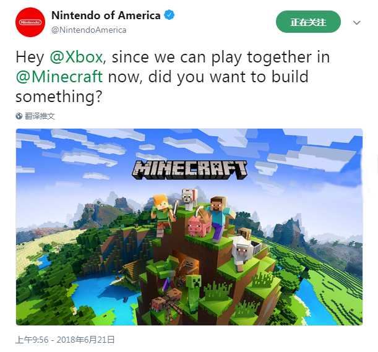
Task: Open the @Minecraft mention link
Action: (59, 77)
